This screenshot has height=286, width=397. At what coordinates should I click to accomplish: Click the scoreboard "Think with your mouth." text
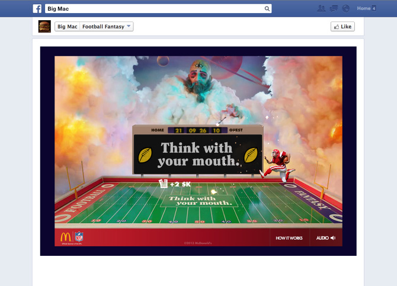[198, 154]
